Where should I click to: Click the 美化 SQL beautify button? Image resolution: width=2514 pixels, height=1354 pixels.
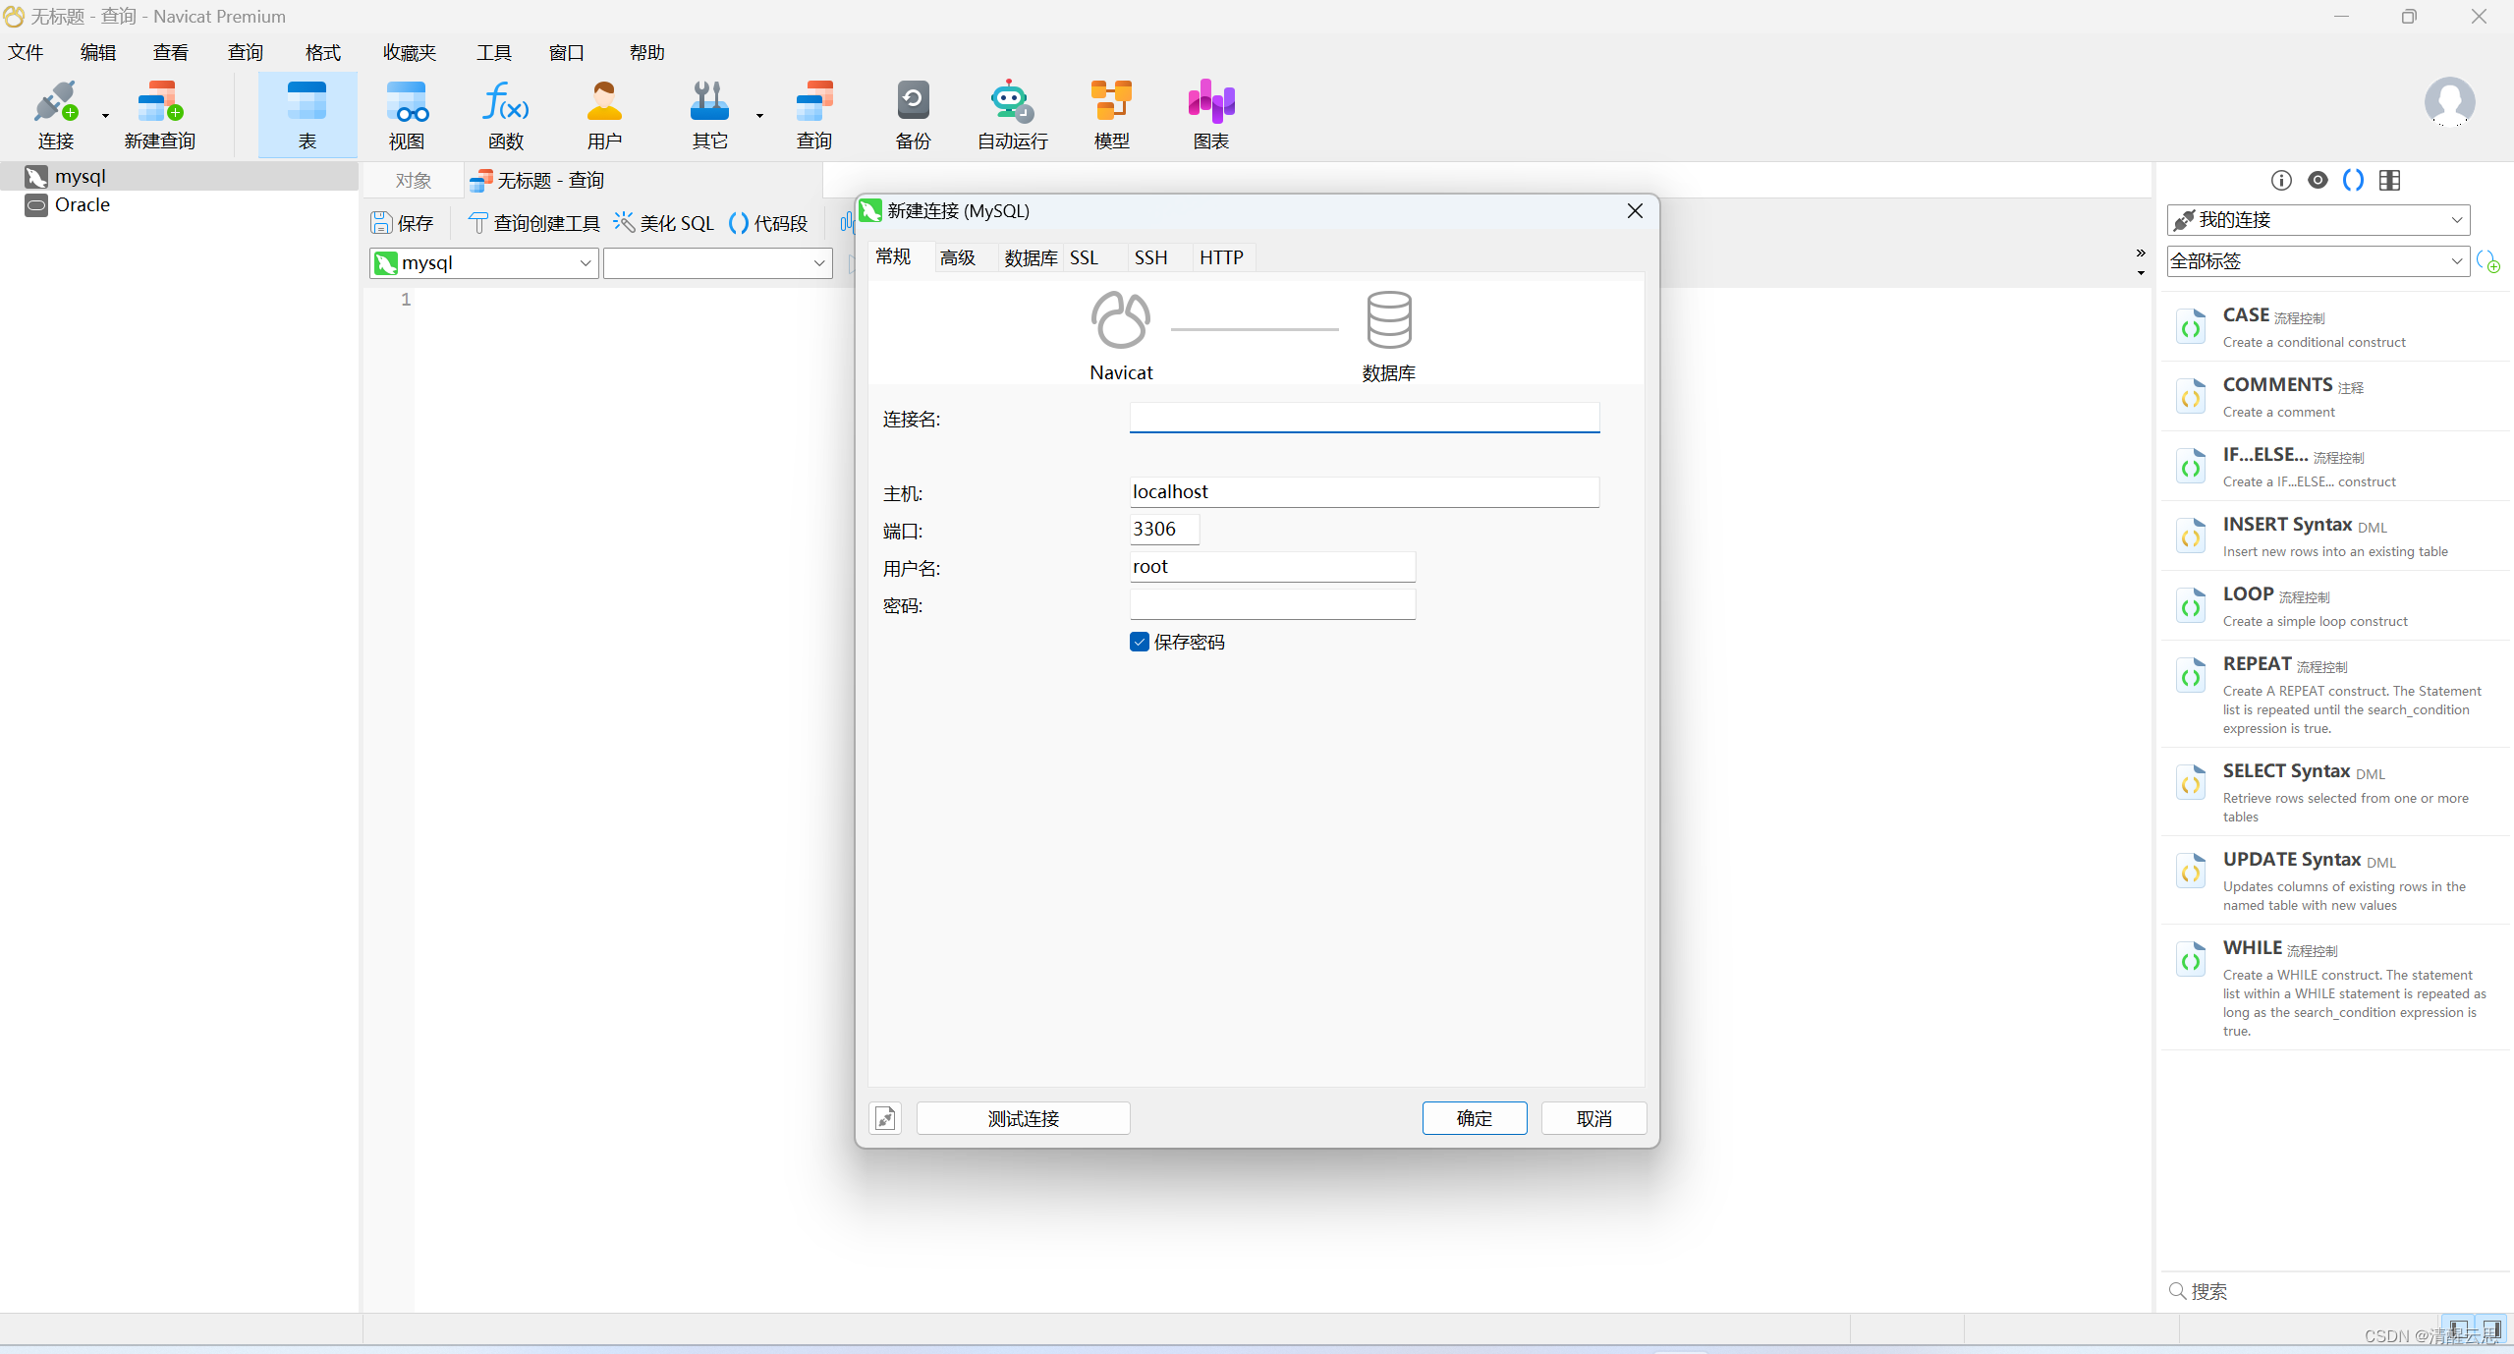coord(664,223)
